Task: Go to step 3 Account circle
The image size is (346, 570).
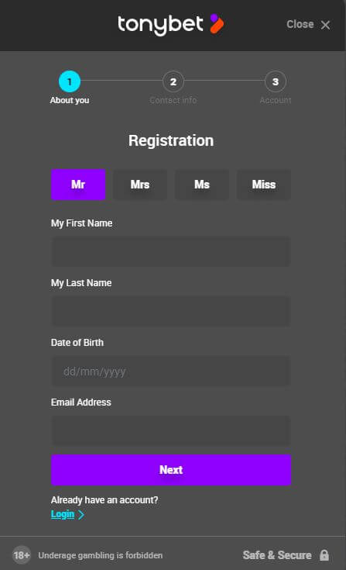Action: [x=276, y=81]
